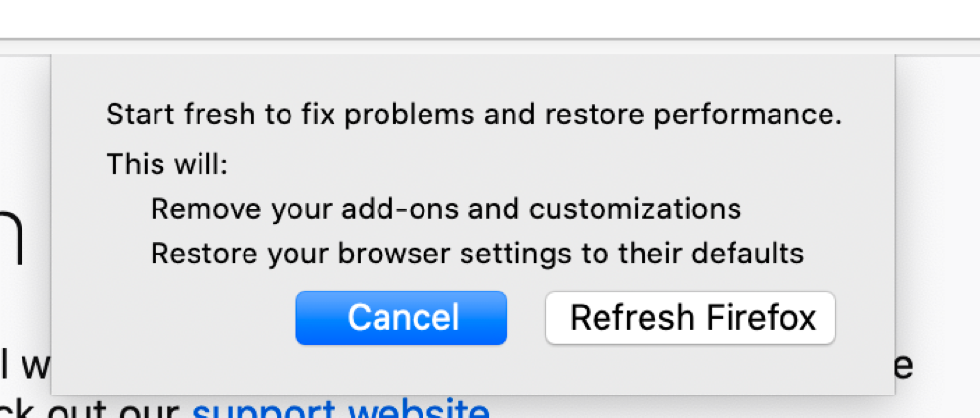Open the support website link
Image resolution: width=980 pixels, height=418 pixels.
click(x=340, y=409)
